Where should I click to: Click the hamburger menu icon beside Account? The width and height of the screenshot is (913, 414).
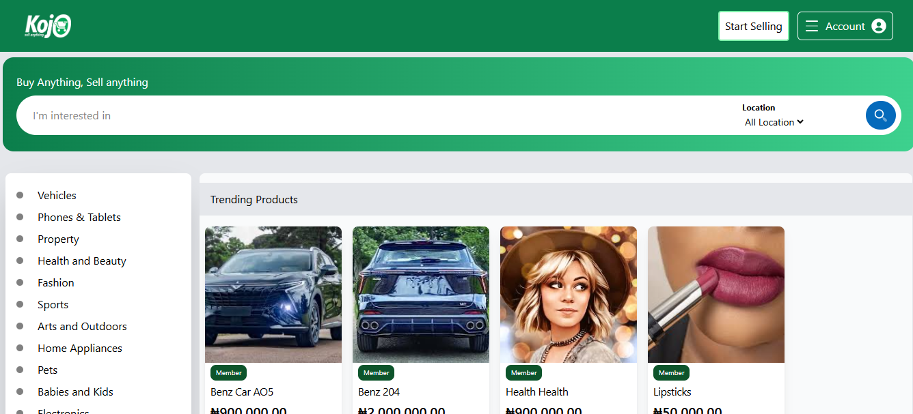click(812, 27)
